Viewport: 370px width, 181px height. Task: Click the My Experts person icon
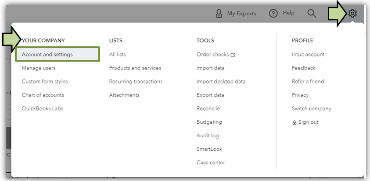(219, 14)
